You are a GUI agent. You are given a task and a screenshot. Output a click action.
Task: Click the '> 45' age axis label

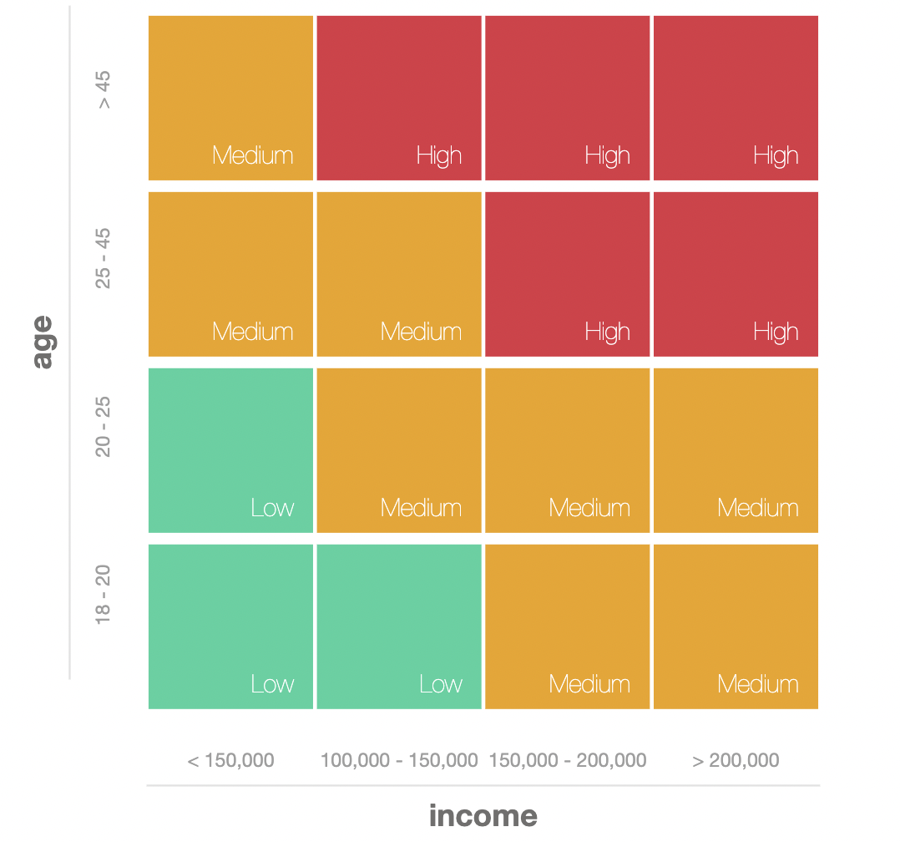click(x=104, y=89)
